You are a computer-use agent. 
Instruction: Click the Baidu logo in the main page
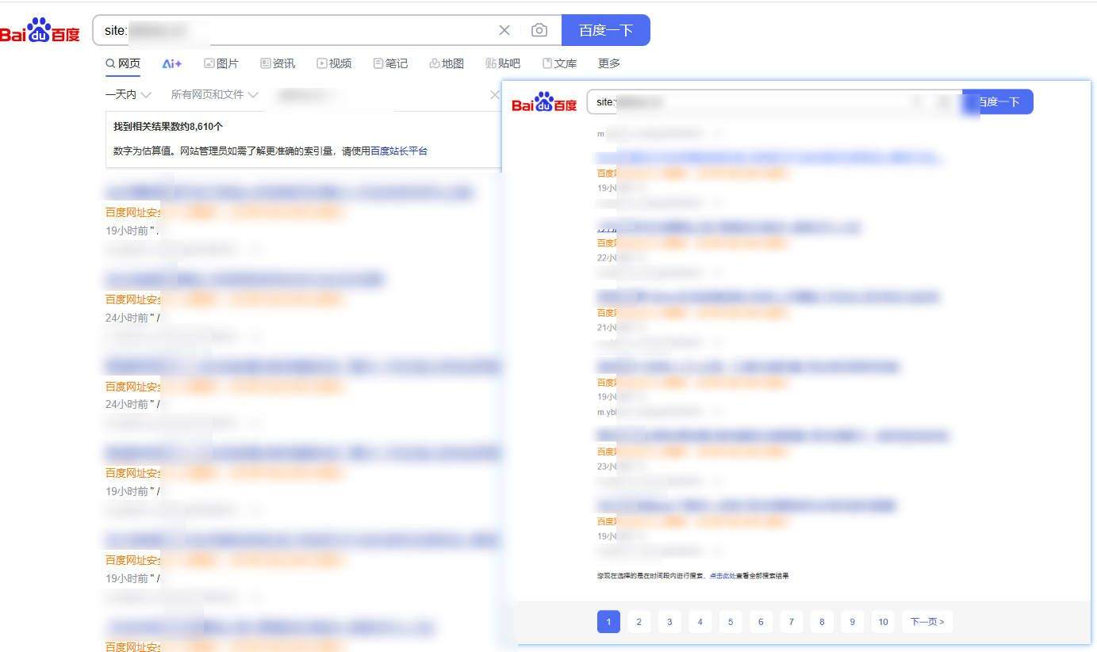click(40, 31)
